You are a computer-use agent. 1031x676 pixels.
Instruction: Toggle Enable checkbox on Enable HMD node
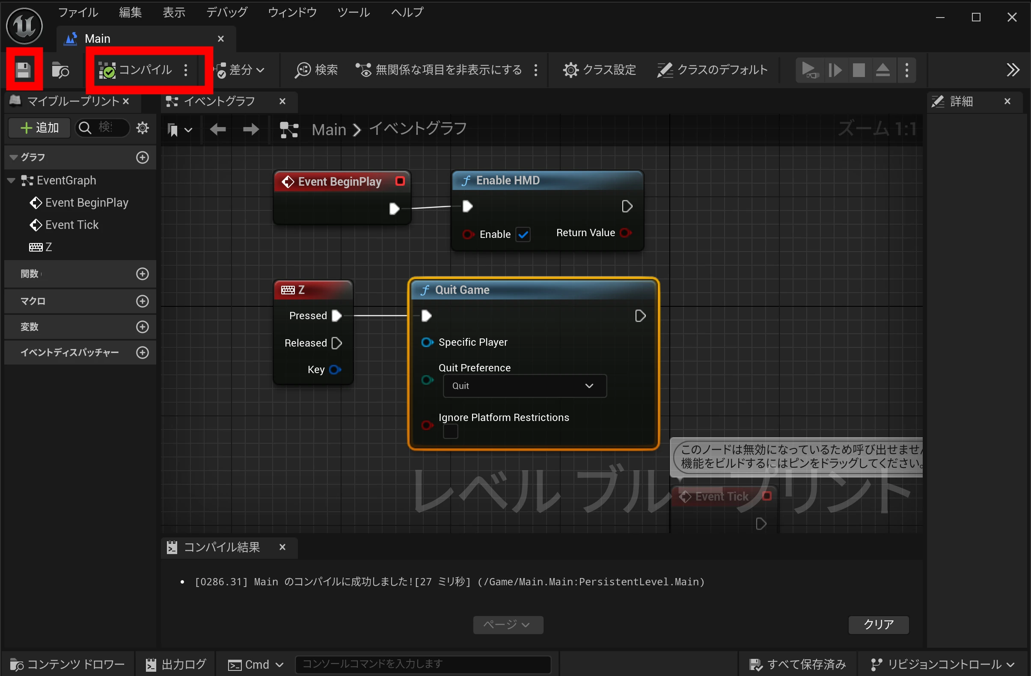pyautogui.click(x=523, y=234)
